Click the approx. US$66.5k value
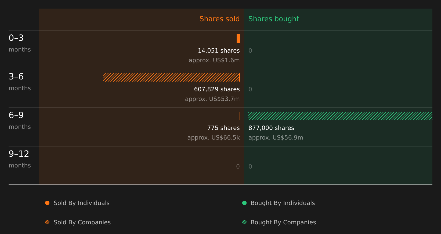Screen dimensions: 441x234 pos(214,138)
